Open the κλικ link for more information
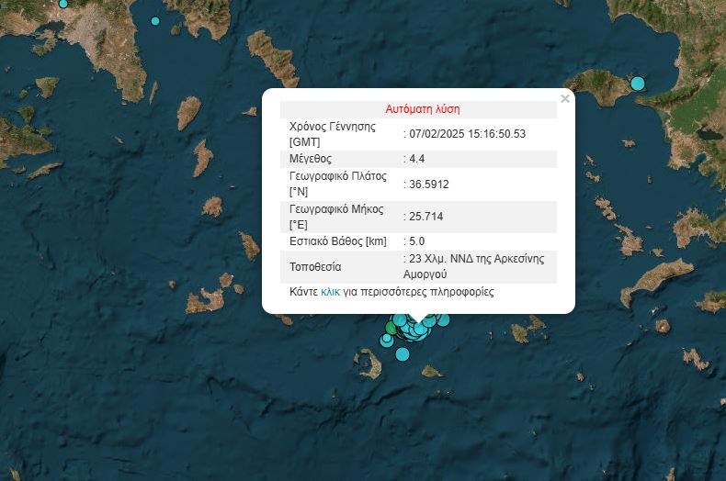726x481 pixels. point(331,292)
